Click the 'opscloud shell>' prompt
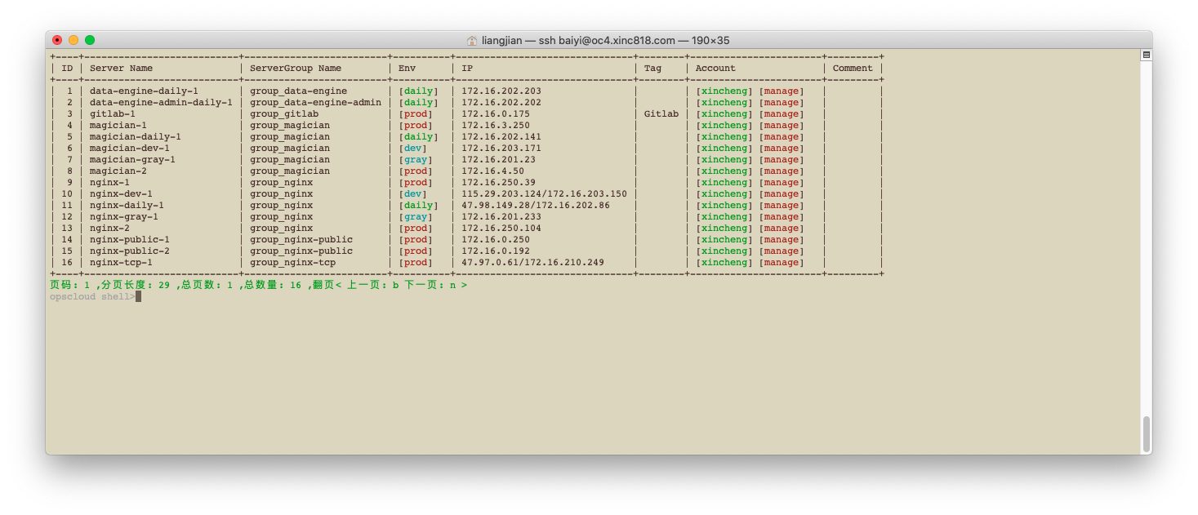Viewport: 1198px width, 515px height. [92, 296]
